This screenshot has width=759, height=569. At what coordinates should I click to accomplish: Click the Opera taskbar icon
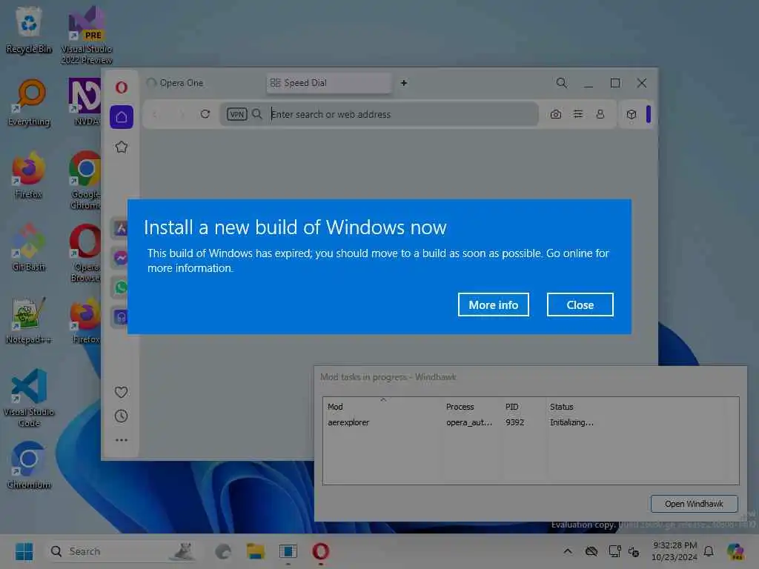pos(320,551)
